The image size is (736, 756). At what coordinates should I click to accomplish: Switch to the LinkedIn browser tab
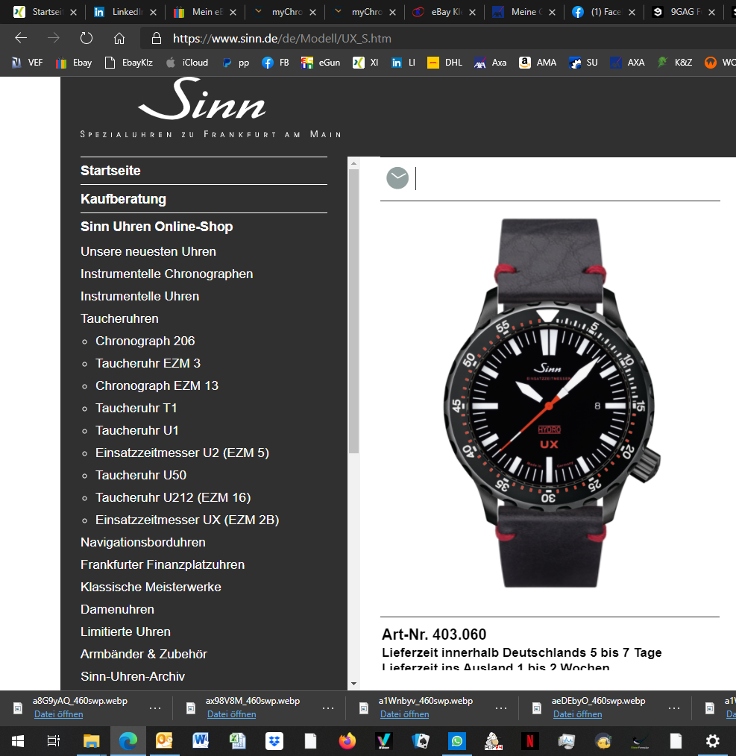[125, 12]
